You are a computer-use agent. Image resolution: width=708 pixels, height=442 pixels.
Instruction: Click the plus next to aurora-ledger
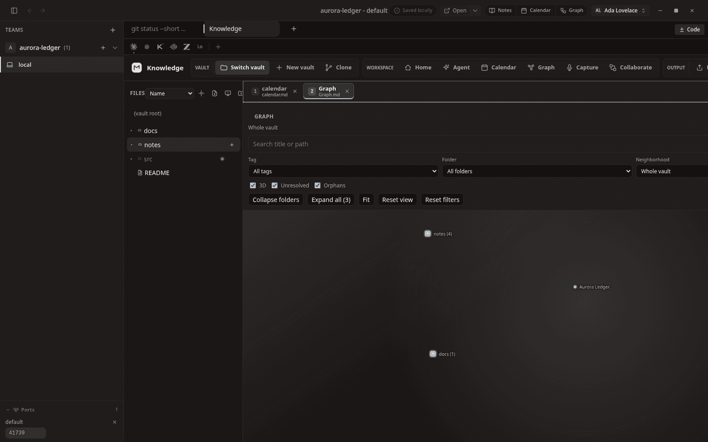[x=103, y=48]
